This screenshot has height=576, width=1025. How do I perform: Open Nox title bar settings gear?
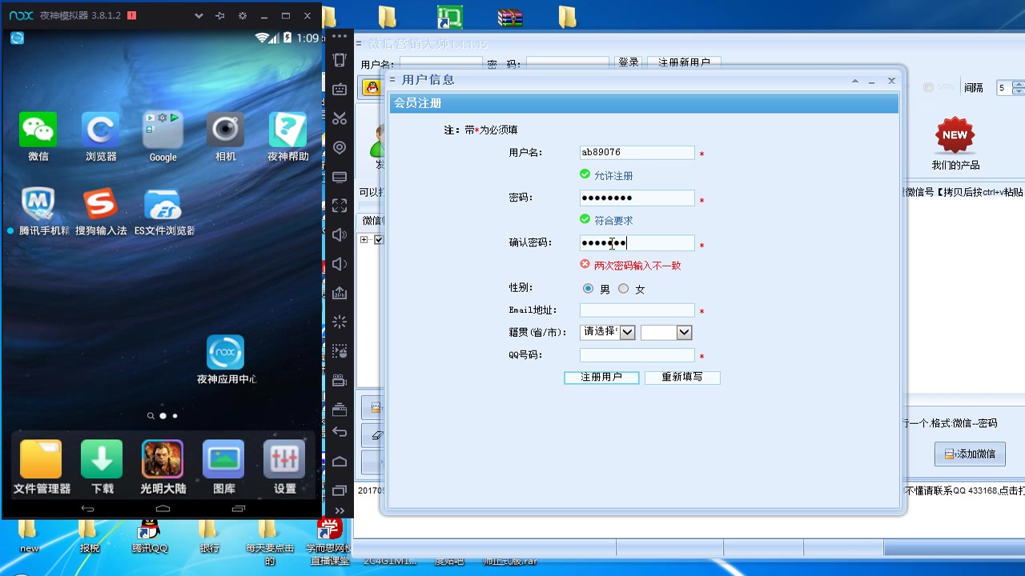click(x=243, y=16)
